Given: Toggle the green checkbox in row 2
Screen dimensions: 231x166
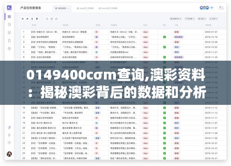Looking at the screenshot, I should pos(164,37).
